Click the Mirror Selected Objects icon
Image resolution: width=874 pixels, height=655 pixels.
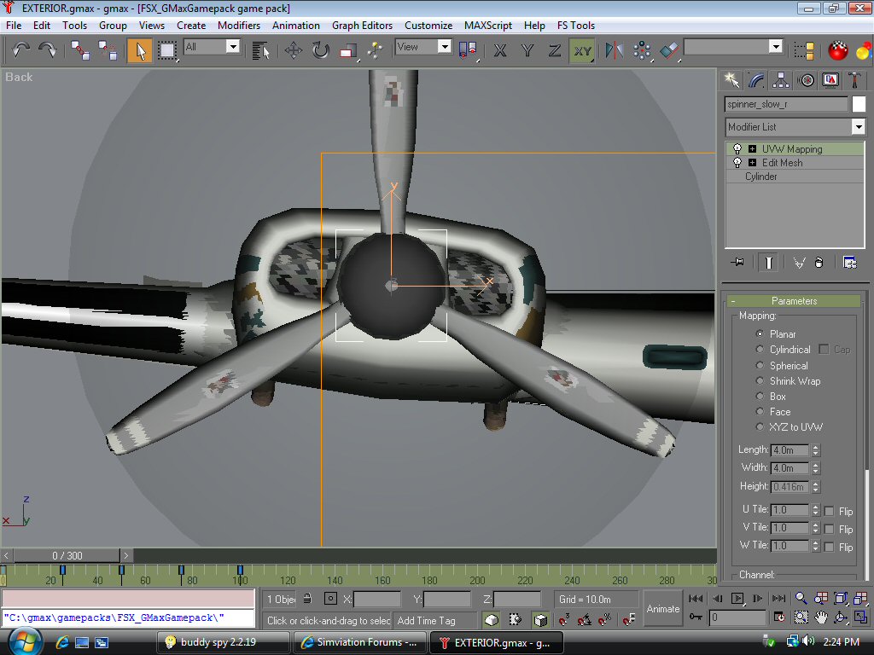pyautogui.click(x=614, y=50)
